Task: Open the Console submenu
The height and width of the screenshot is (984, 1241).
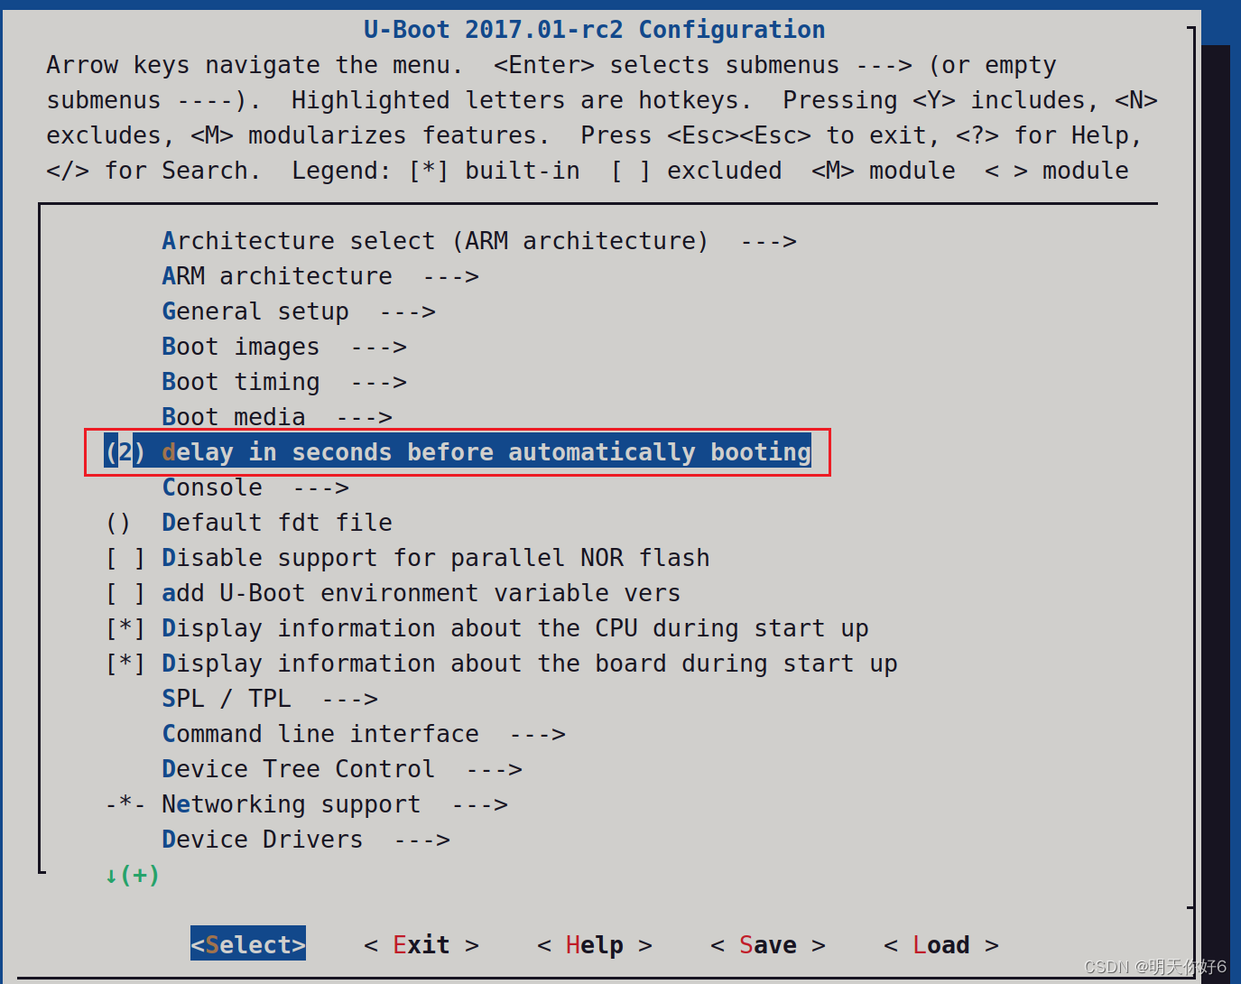Action: [x=212, y=487]
